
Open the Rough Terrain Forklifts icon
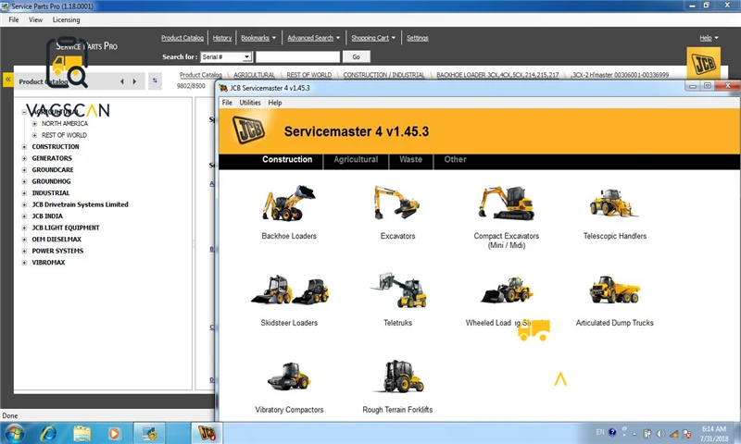[x=397, y=378]
